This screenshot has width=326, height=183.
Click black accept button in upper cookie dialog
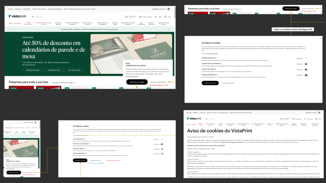click(210, 83)
